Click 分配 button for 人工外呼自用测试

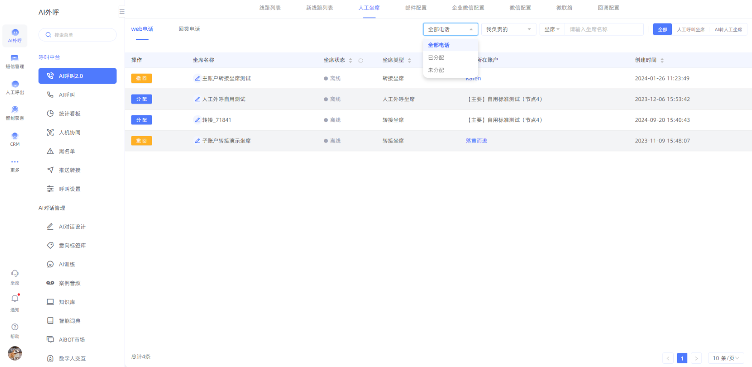click(141, 99)
